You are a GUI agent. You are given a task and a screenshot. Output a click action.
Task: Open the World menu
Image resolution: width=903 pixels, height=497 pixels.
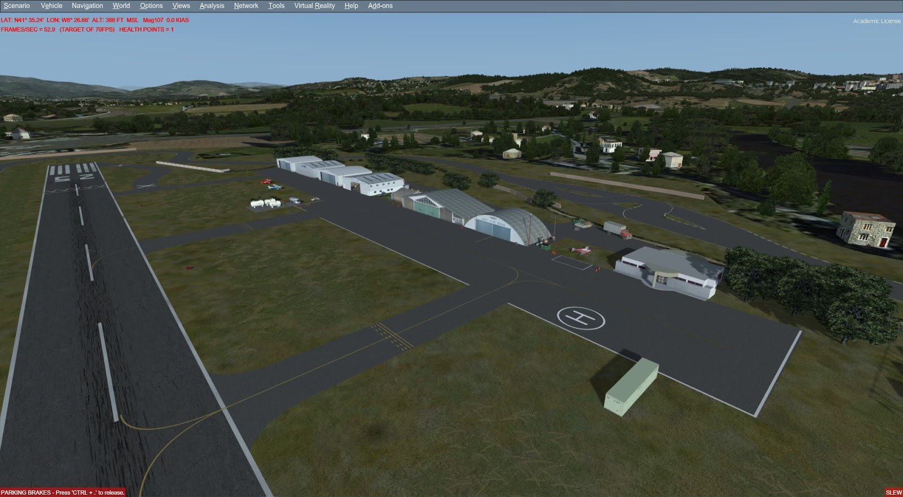(x=121, y=6)
